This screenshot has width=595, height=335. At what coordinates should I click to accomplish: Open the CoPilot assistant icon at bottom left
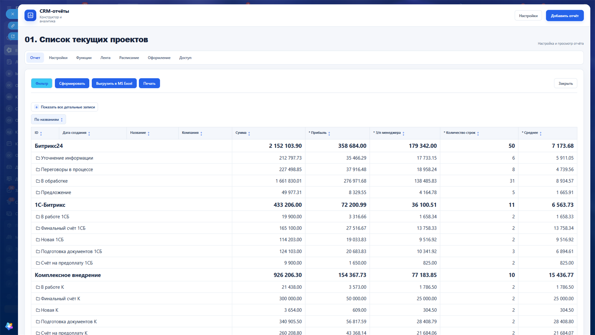[9, 326]
